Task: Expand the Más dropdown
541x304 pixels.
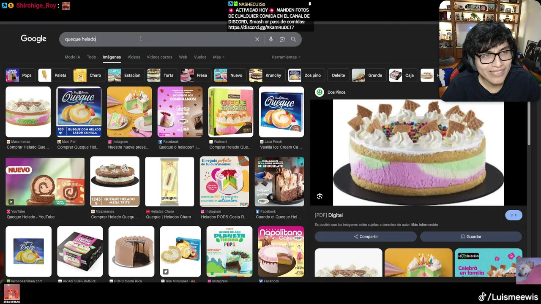Action: pos(219,57)
